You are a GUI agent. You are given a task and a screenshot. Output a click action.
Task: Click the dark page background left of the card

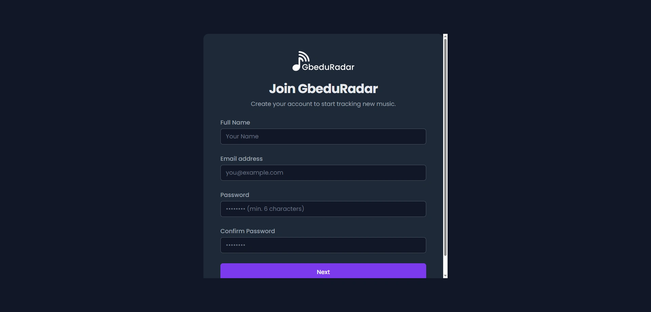click(102, 156)
